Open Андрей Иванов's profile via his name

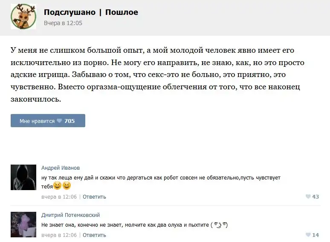tap(60, 168)
